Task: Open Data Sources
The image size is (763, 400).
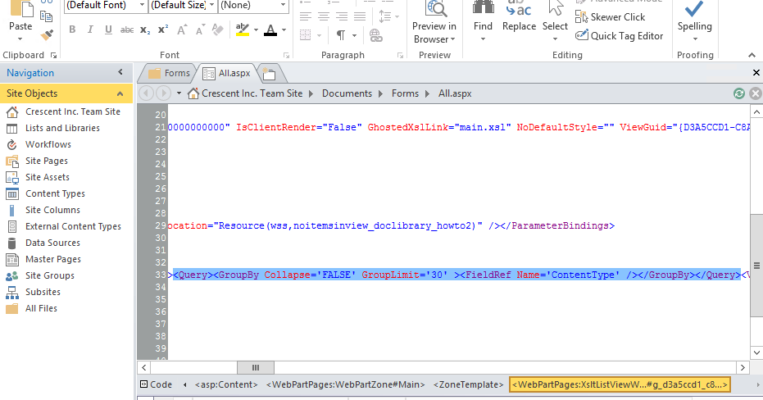Action: coord(43,243)
